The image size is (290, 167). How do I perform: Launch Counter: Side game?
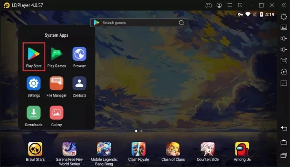pyautogui.click(x=207, y=149)
